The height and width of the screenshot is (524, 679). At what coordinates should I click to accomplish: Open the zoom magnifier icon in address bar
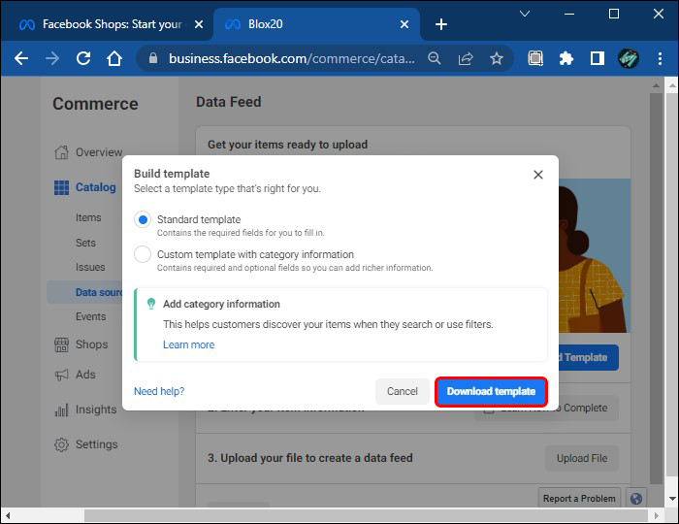435,58
